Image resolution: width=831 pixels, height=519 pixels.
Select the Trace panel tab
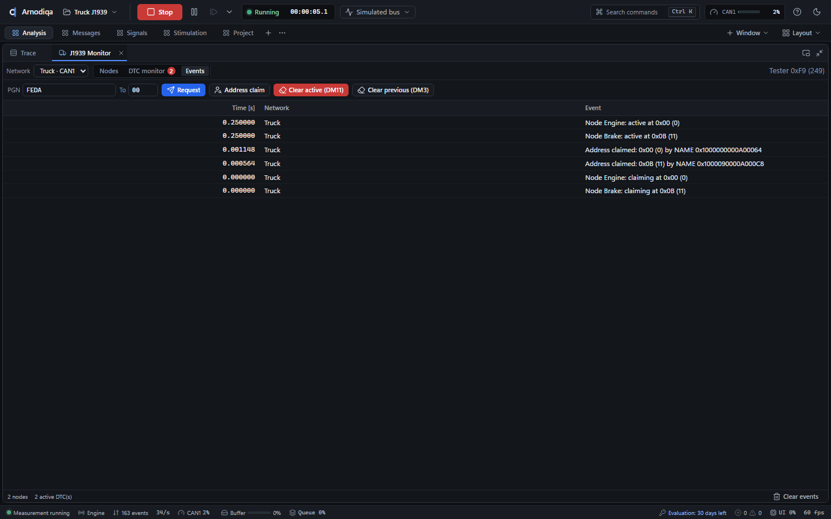(x=23, y=53)
